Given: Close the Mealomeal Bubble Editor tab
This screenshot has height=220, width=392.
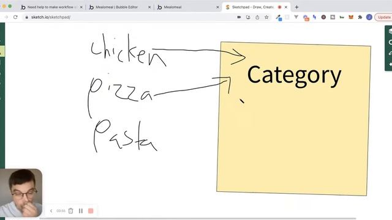Looking at the screenshot, I should 149,7.
